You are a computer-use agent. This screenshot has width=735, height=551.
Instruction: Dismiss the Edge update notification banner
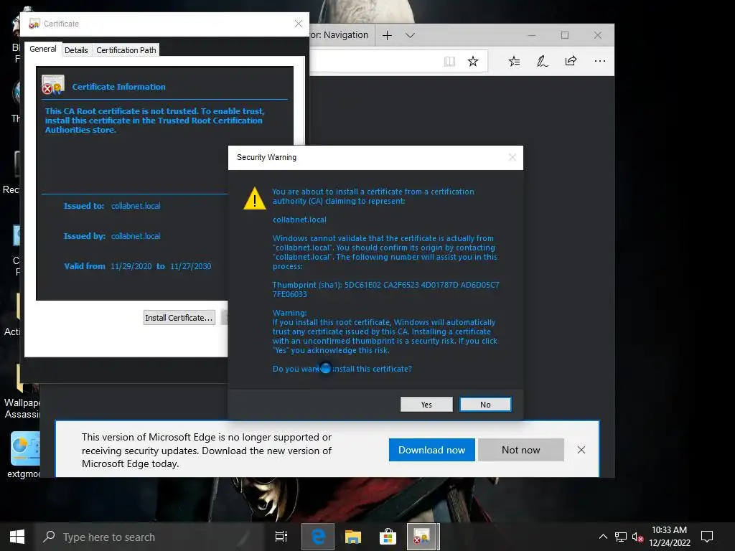coord(581,450)
